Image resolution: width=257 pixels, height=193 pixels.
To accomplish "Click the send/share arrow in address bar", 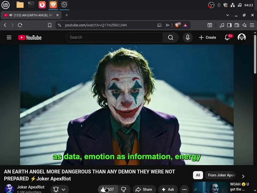I will (168, 25).
